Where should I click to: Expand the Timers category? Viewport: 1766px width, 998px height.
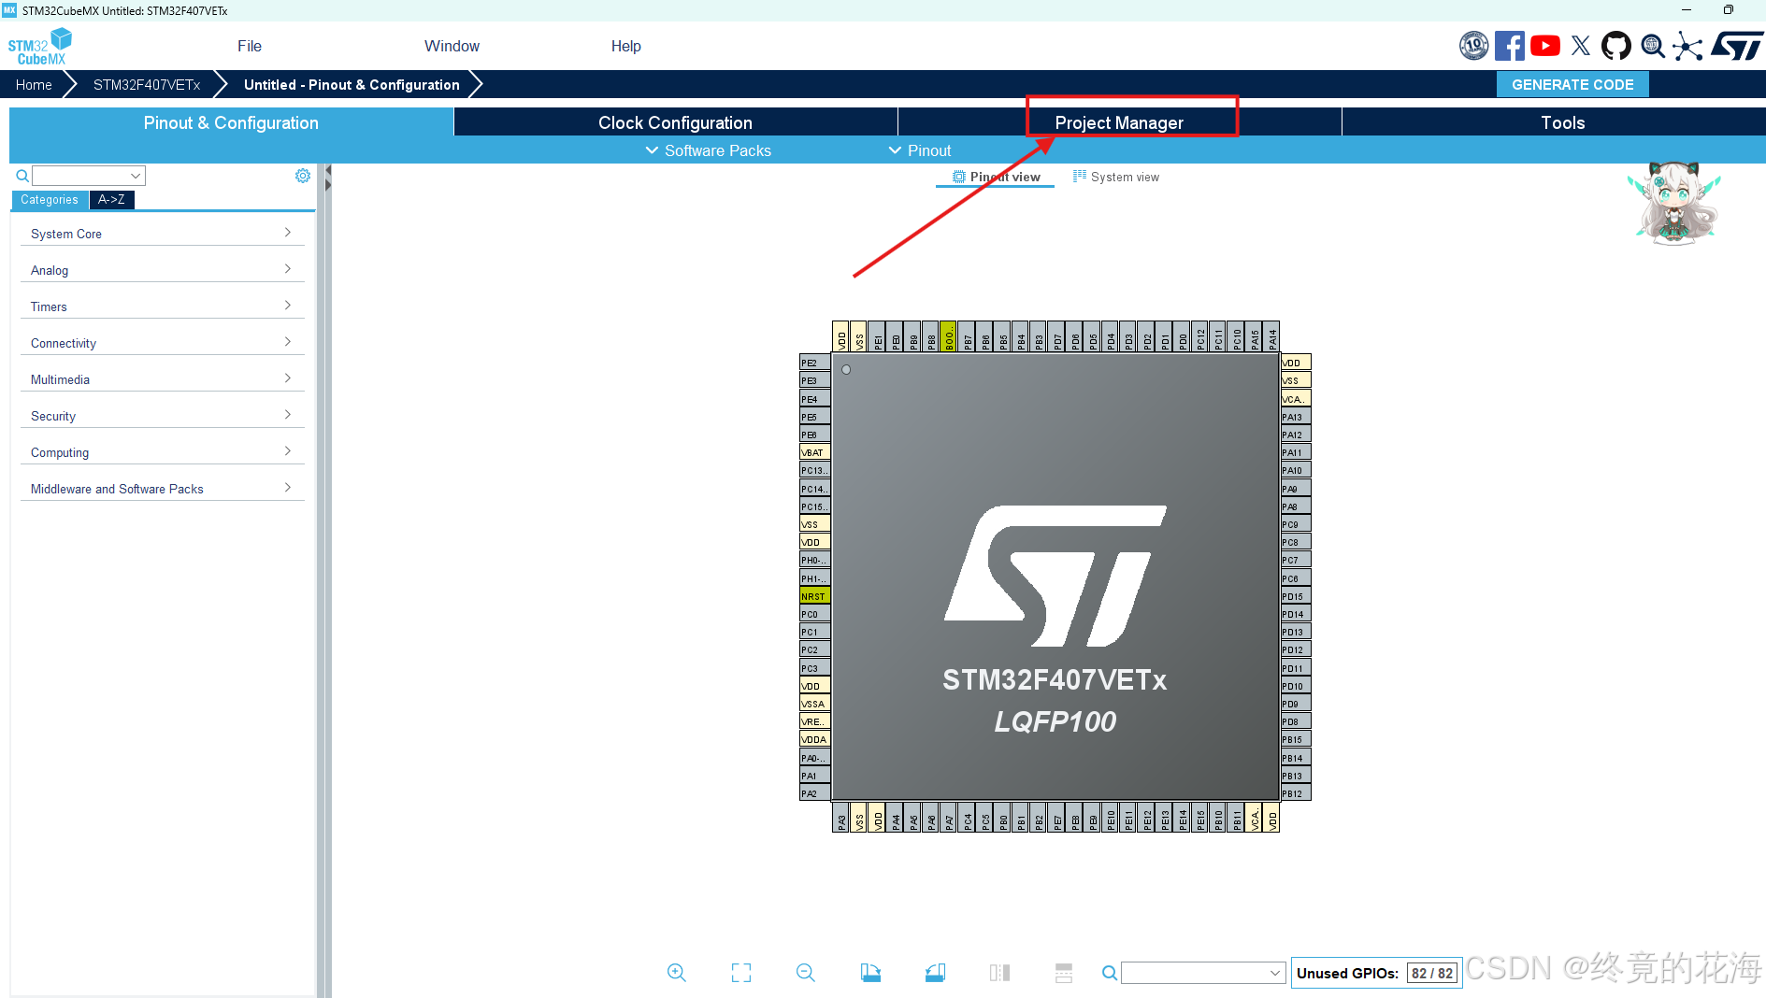[162, 307]
